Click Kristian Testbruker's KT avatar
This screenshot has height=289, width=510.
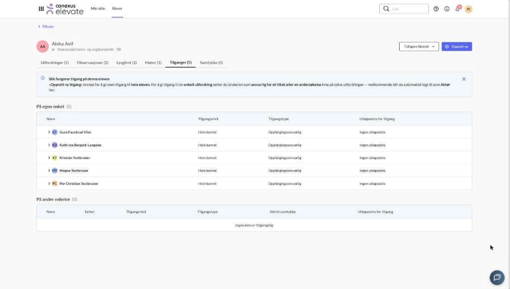pyautogui.click(x=55, y=158)
